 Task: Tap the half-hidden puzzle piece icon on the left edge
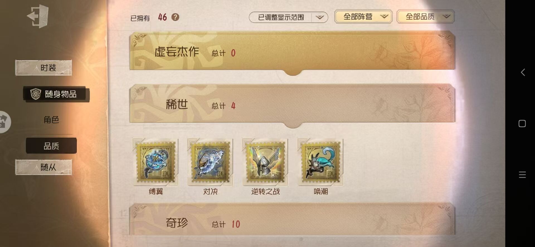[x=4, y=122]
